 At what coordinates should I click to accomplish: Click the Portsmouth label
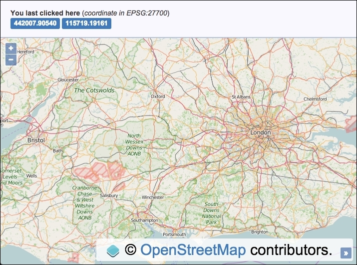[174, 234]
